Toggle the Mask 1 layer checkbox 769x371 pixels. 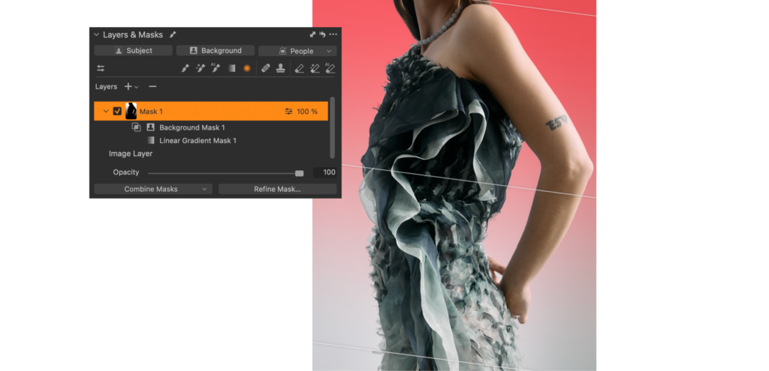pyautogui.click(x=117, y=112)
